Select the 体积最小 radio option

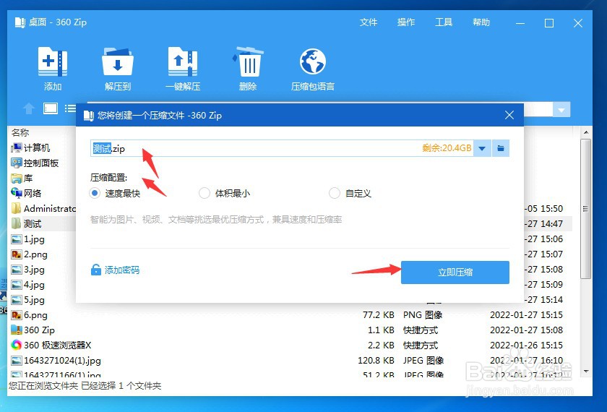[x=204, y=193]
